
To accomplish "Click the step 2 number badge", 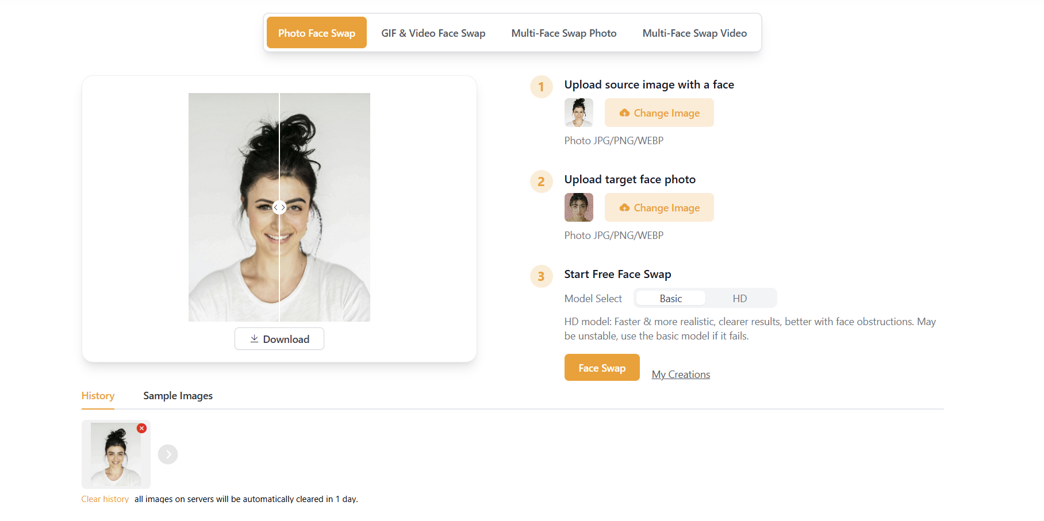I will 541,182.
